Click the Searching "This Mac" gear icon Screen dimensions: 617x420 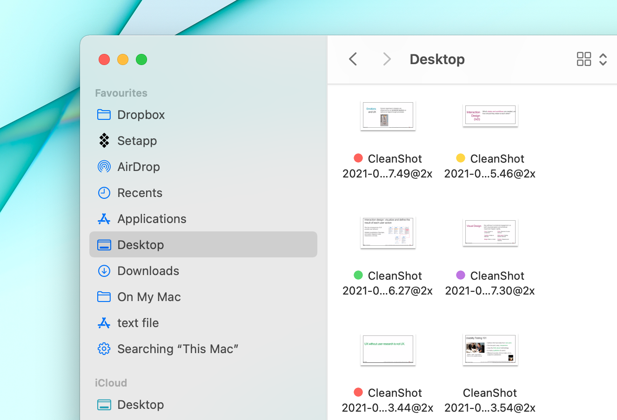click(104, 348)
